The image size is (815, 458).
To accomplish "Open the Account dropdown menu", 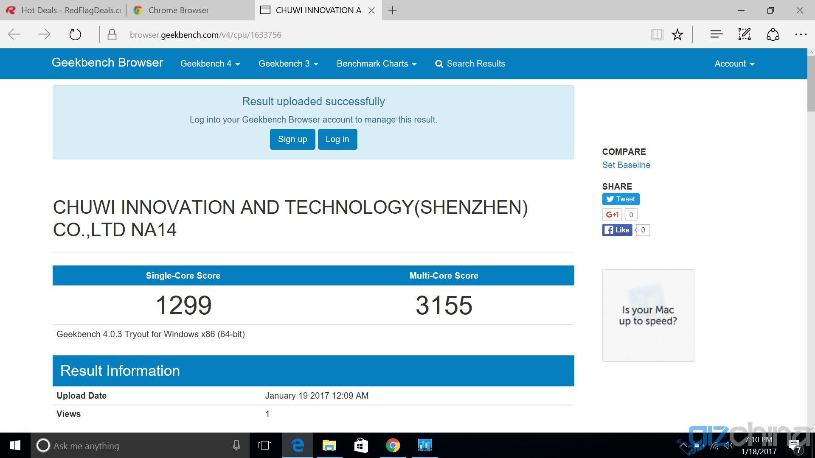I will tap(734, 64).
